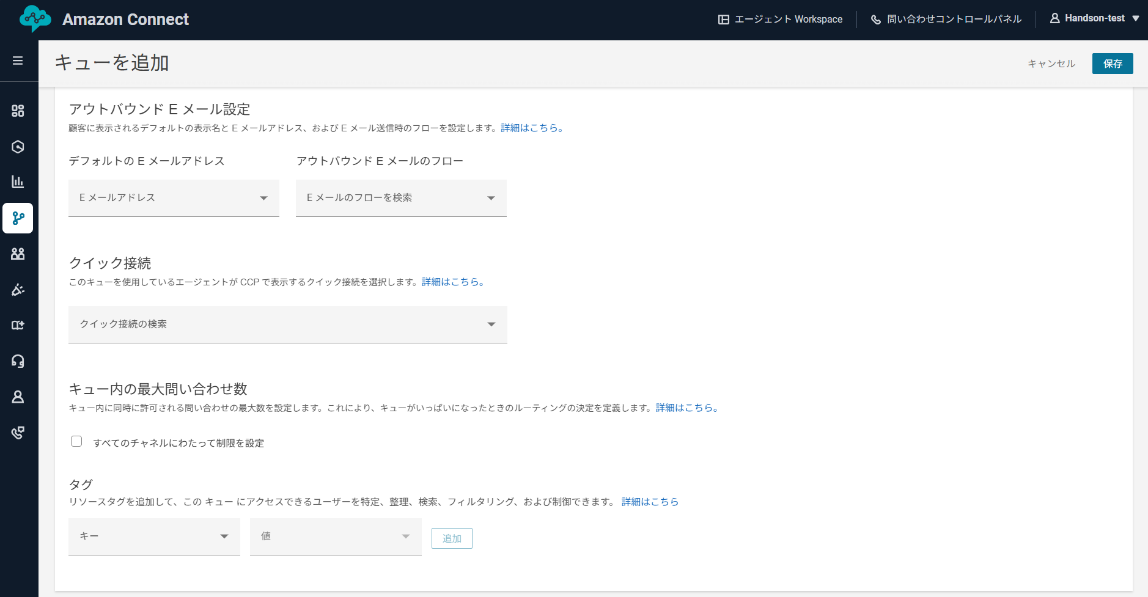
Task: Open the dashboard grid icon in sidebar
Action: point(18,111)
